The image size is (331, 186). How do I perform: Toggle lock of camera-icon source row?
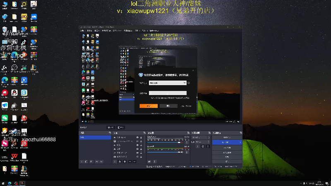tap(141, 157)
